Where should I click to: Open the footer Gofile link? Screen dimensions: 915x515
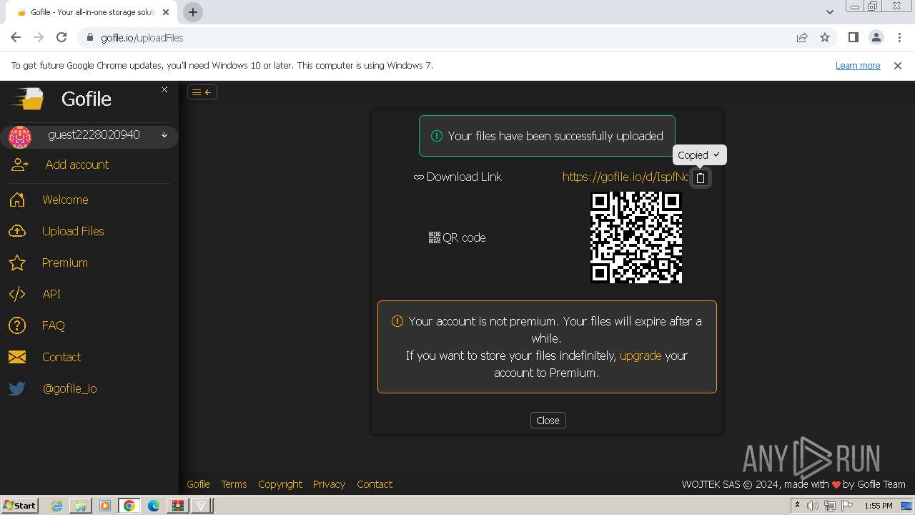coord(198,484)
